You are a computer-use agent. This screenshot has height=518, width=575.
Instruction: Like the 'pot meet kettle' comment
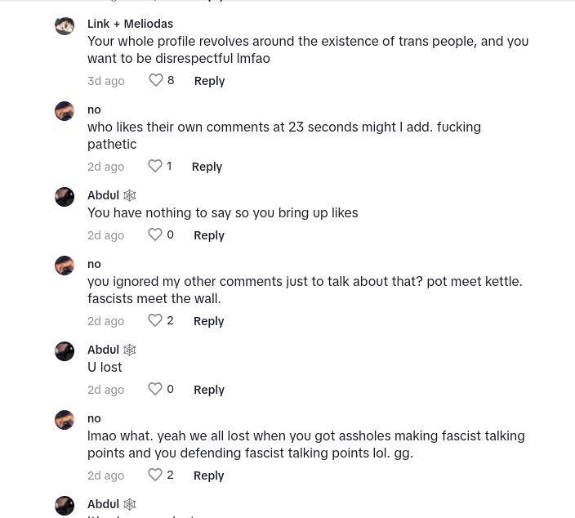(155, 320)
